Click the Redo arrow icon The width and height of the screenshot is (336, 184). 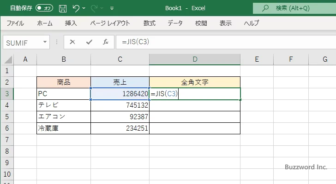[94, 8]
